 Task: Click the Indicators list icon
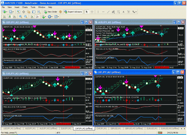point(43,17)
